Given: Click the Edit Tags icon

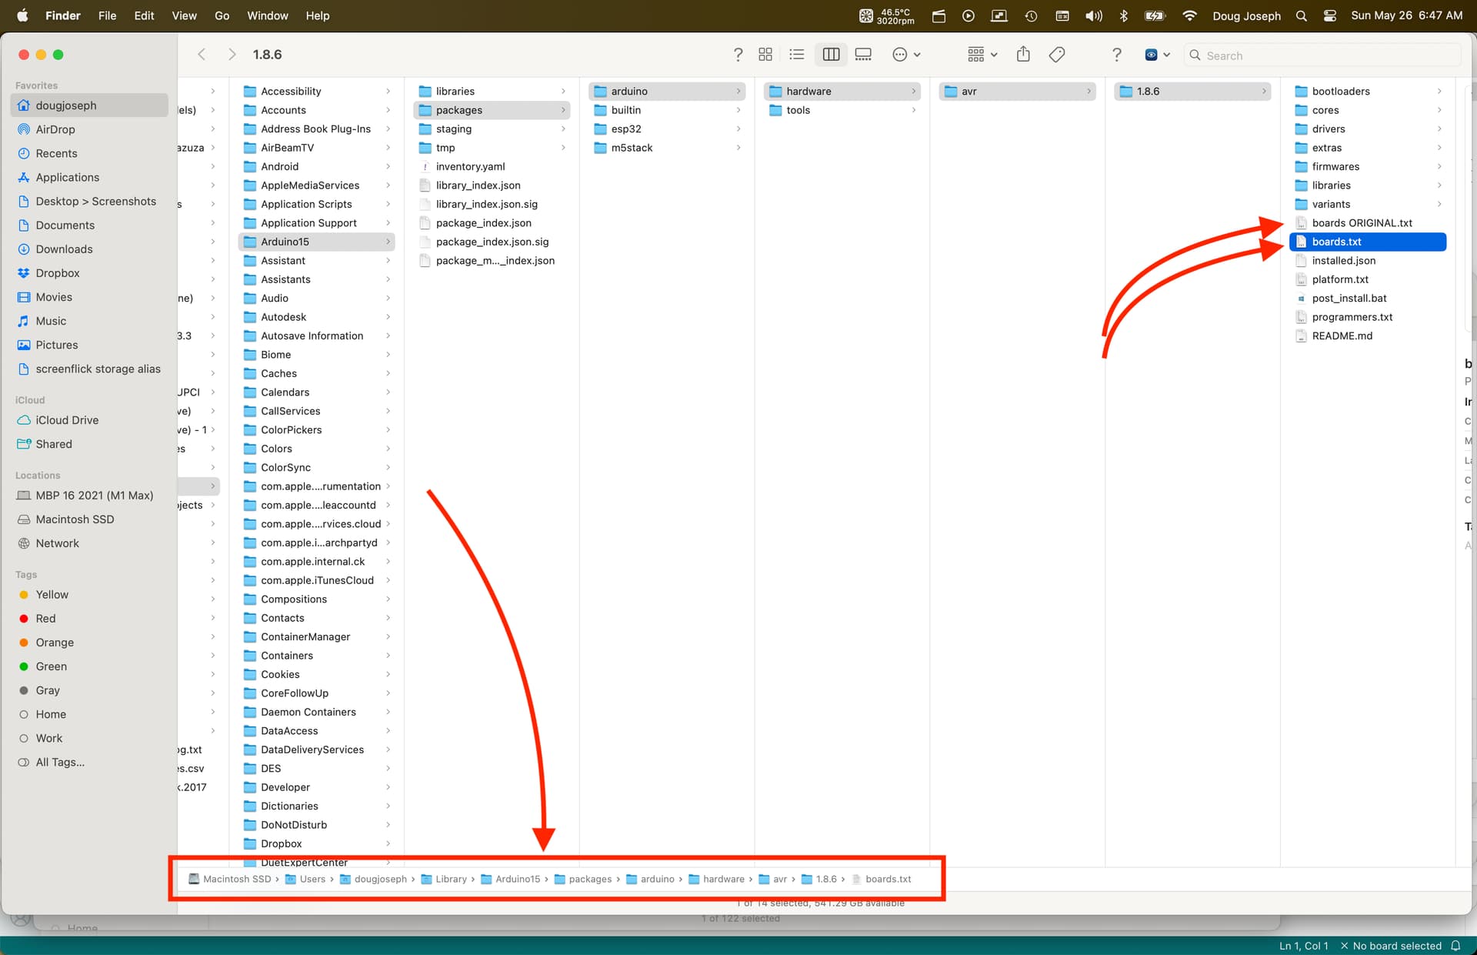Looking at the screenshot, I should [x=1057, y=55].
